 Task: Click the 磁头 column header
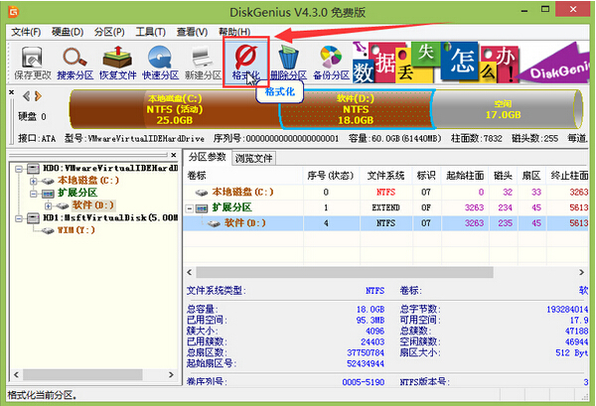click(x=504, y=176)
